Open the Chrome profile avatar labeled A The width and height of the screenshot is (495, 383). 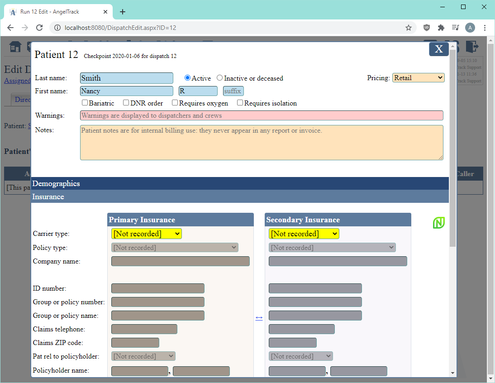(470, 28)
